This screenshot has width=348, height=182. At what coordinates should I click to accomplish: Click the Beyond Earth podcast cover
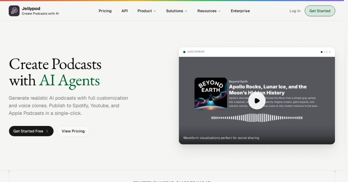click(211, 94)
